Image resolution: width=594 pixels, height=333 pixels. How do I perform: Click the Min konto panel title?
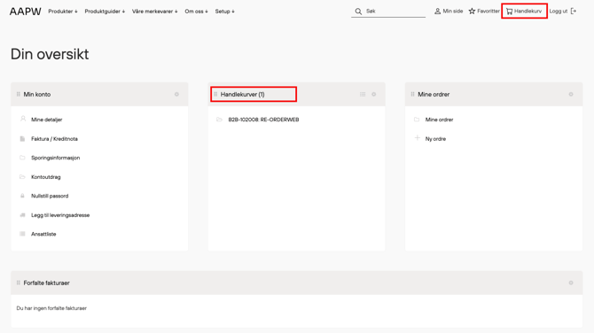pyautogui.click(x=37, y=94)
